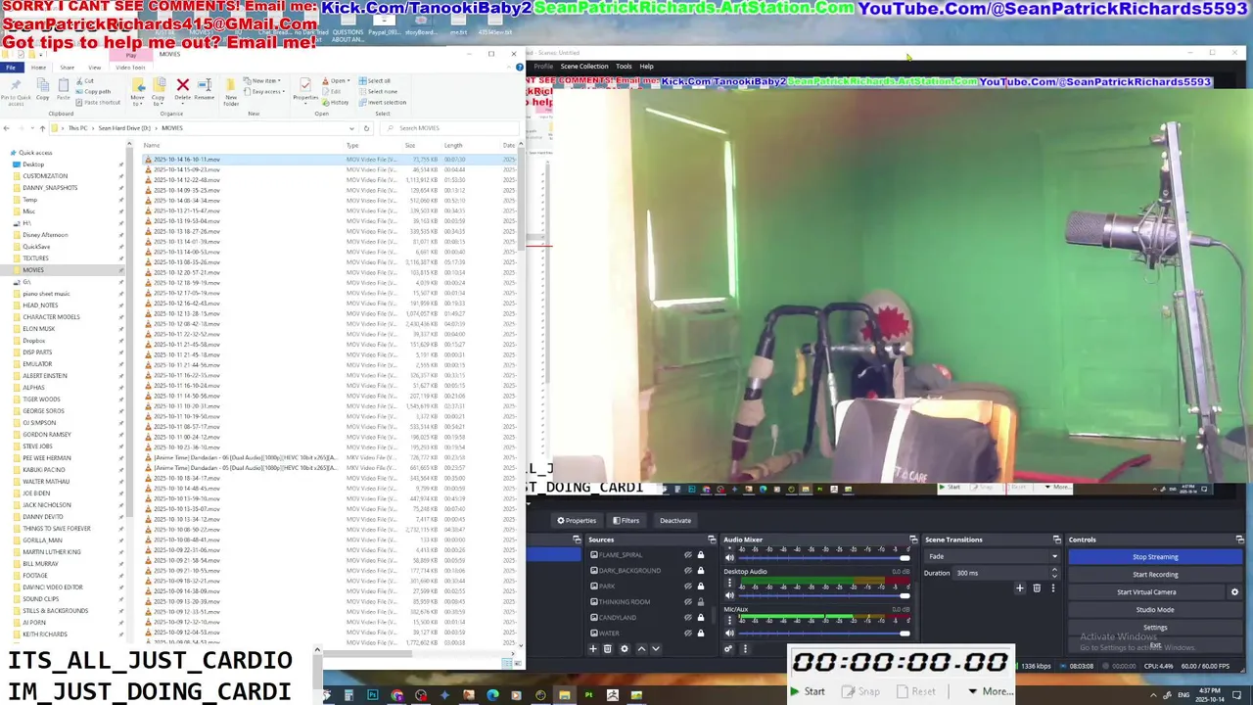Go up one folder level in Explorer
1253x705 pixels.
tap(42, 128)
